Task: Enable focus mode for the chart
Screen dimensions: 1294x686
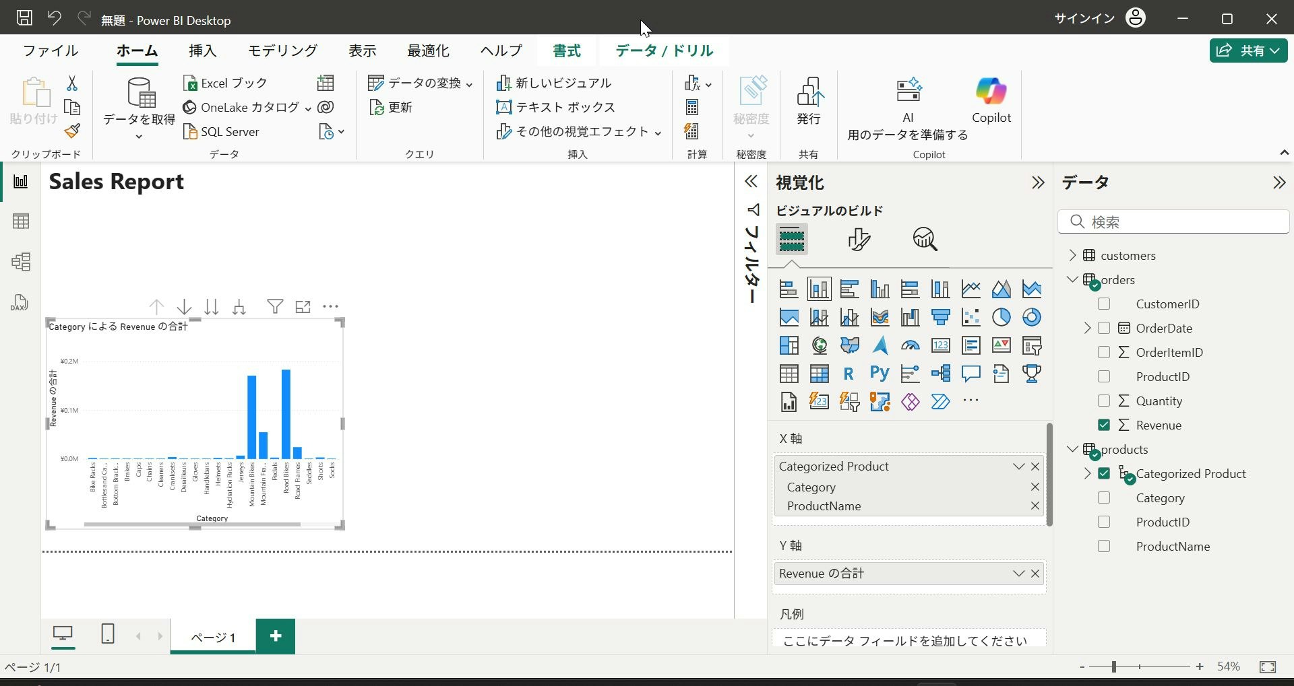Action: [303, 307]
